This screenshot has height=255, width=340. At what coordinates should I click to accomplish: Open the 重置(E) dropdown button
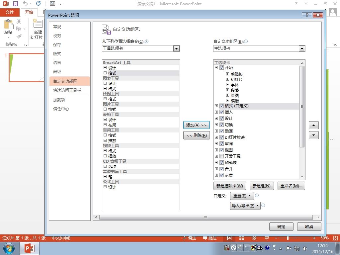(242, 196)
